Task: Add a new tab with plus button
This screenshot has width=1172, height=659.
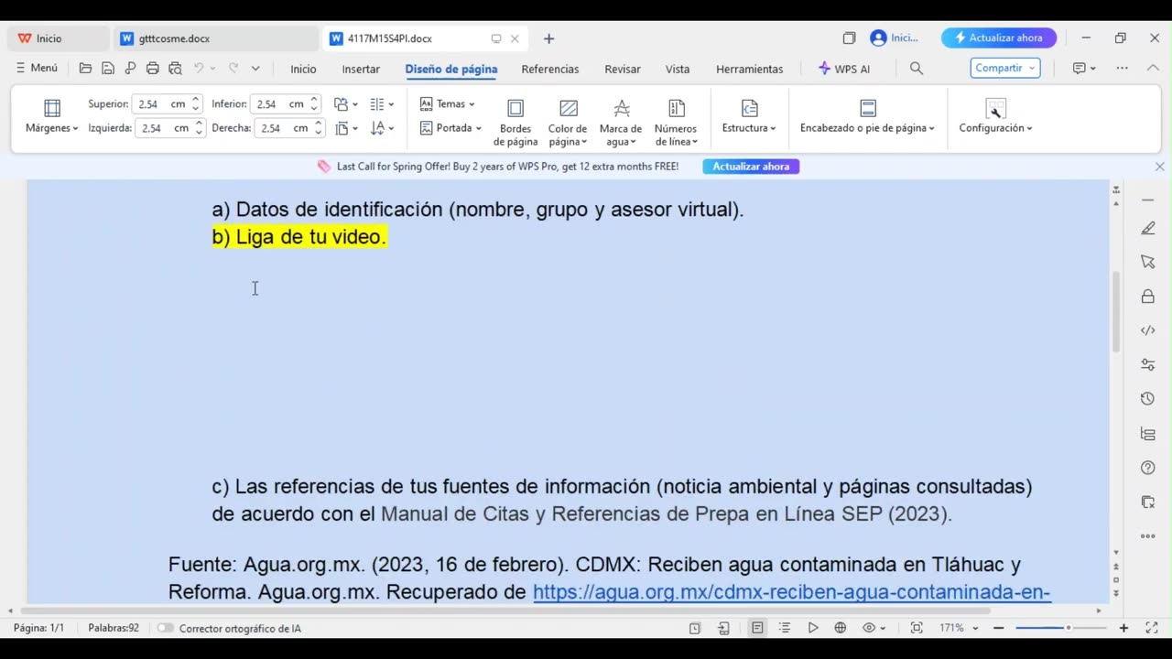Action: click(x=548, y=38)
